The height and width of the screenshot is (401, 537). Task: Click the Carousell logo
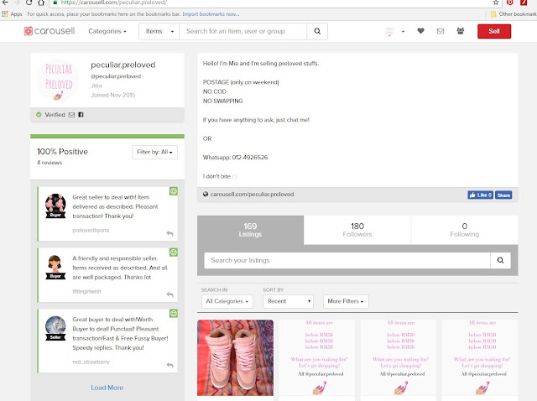pyautogui.click(x=50, y=31)
